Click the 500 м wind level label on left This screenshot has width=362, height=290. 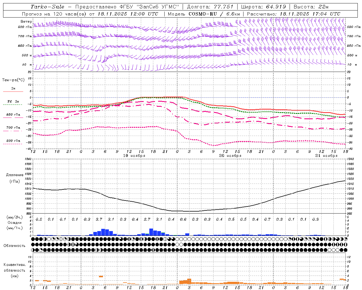[x=27, y=56]
